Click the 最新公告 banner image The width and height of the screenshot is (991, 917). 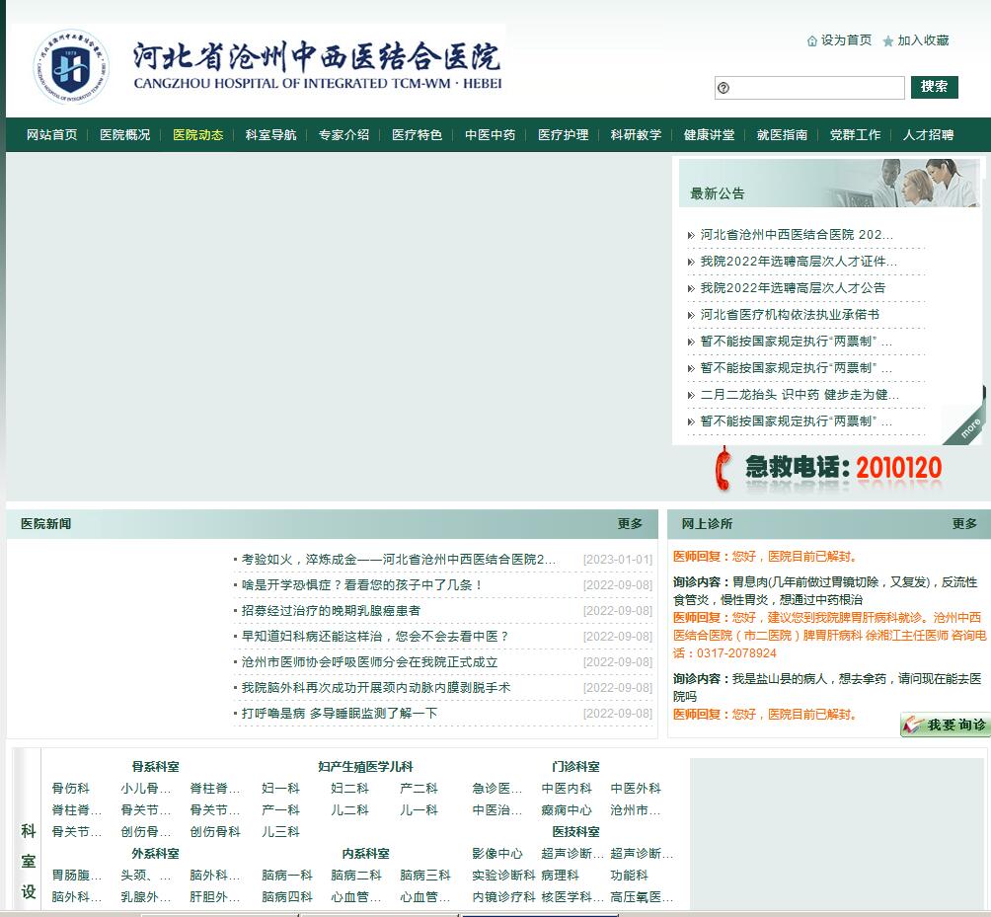(831, 183)
